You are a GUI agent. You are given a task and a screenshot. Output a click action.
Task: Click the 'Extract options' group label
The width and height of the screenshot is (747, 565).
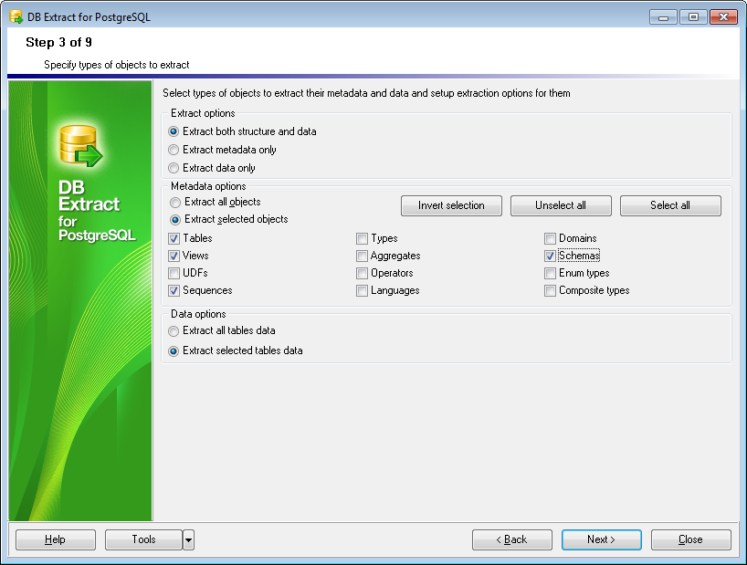[203, 113]
